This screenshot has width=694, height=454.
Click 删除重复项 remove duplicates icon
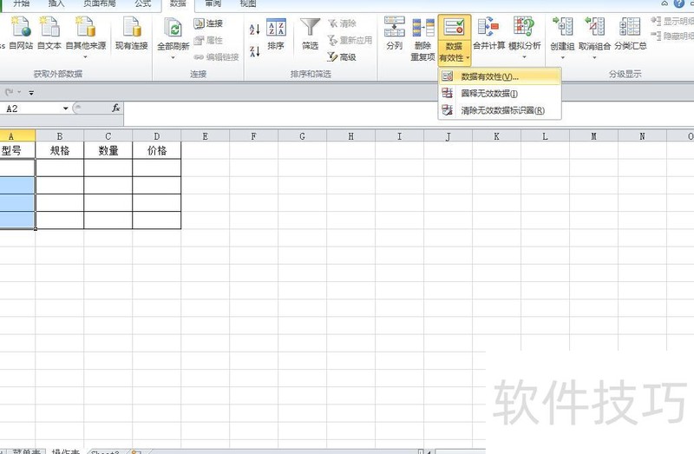click(422, 38)
